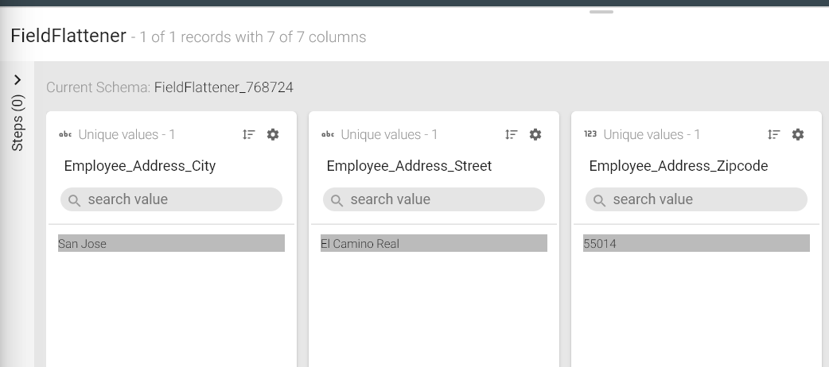The height and width of the screenshot is (367, 829).
Task: Open settings gear for Employee_Address_City column
Action: tap(273, 135)
